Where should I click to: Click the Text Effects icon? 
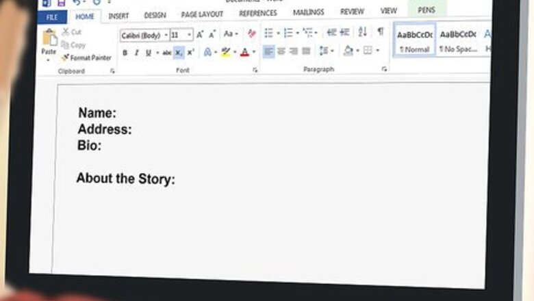click(208, 52)
